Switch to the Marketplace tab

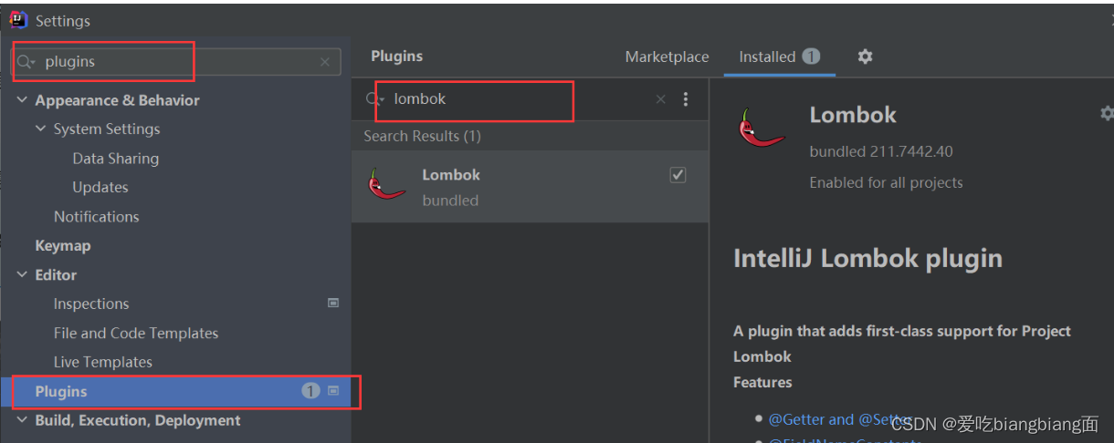(x=667, y=57)
